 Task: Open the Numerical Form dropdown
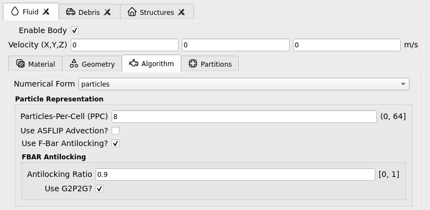244,84
